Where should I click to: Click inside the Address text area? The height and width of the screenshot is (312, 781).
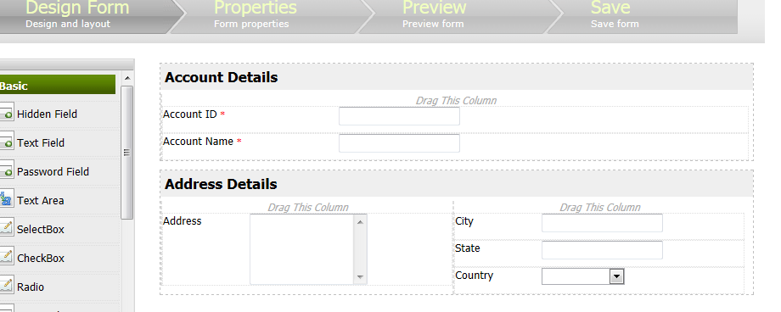[x=302, y=249]
